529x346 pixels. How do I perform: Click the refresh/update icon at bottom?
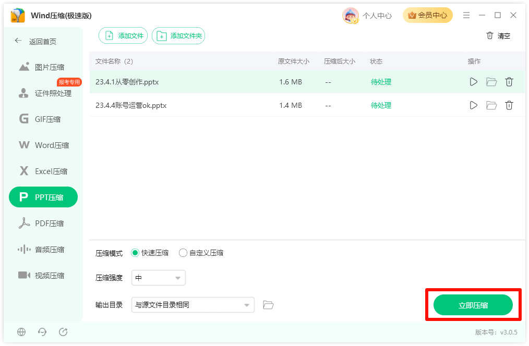[x=63, y=332]
